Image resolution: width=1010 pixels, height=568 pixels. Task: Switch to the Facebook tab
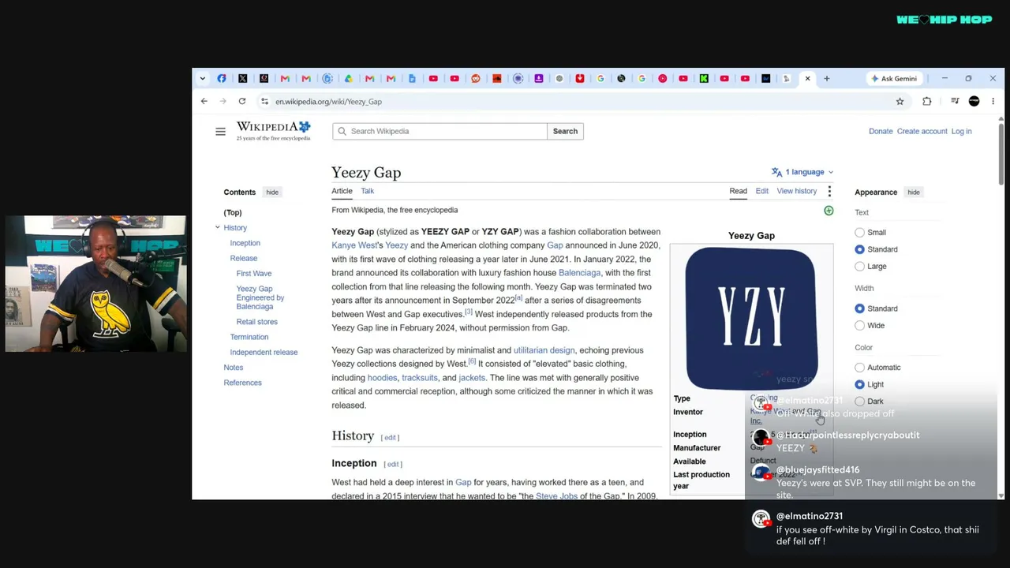point(222,78)
